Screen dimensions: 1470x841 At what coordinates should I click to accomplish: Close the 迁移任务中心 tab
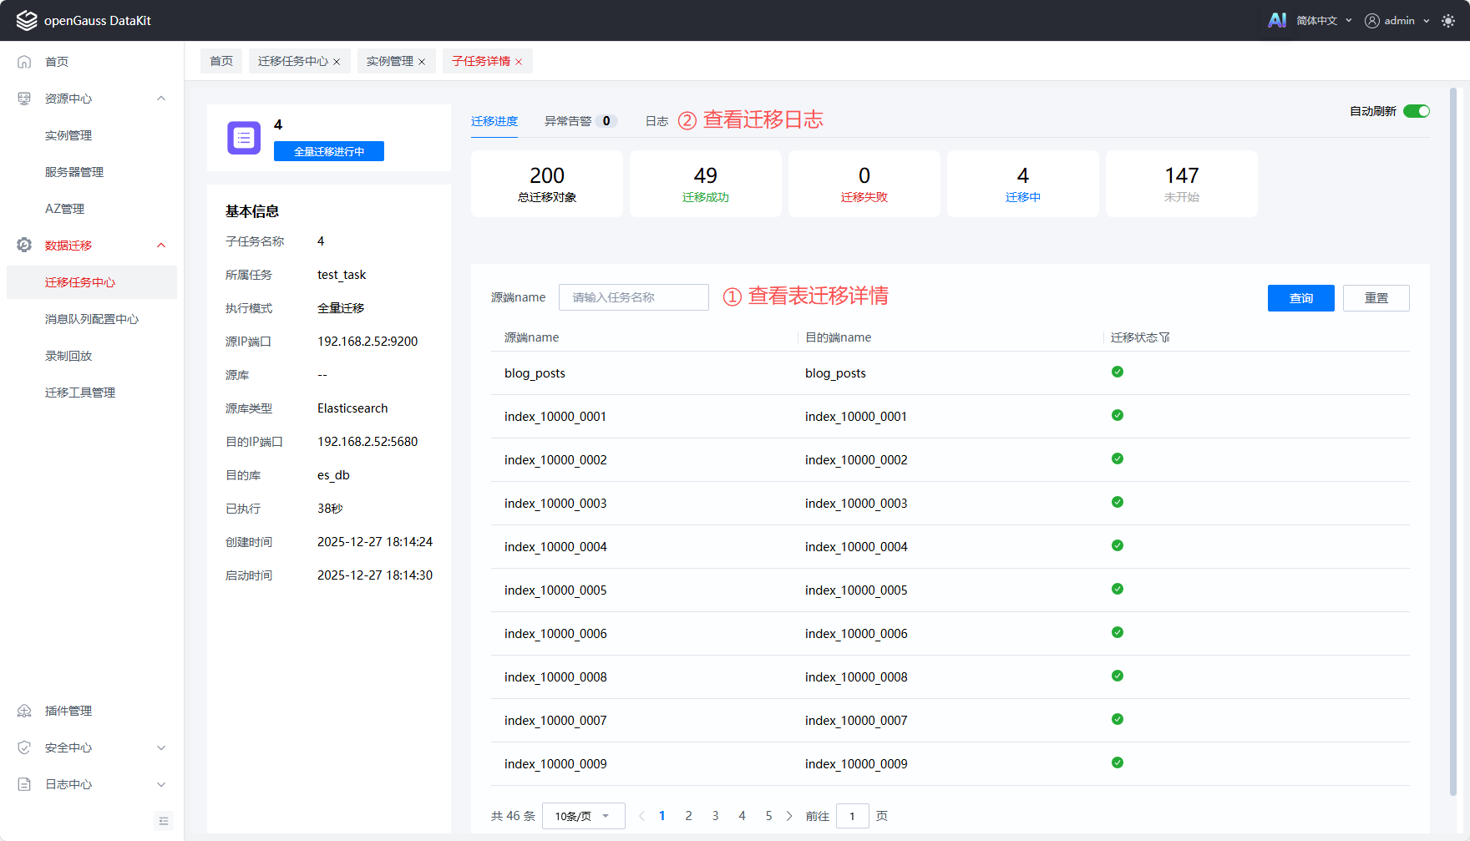click(337, 62)
